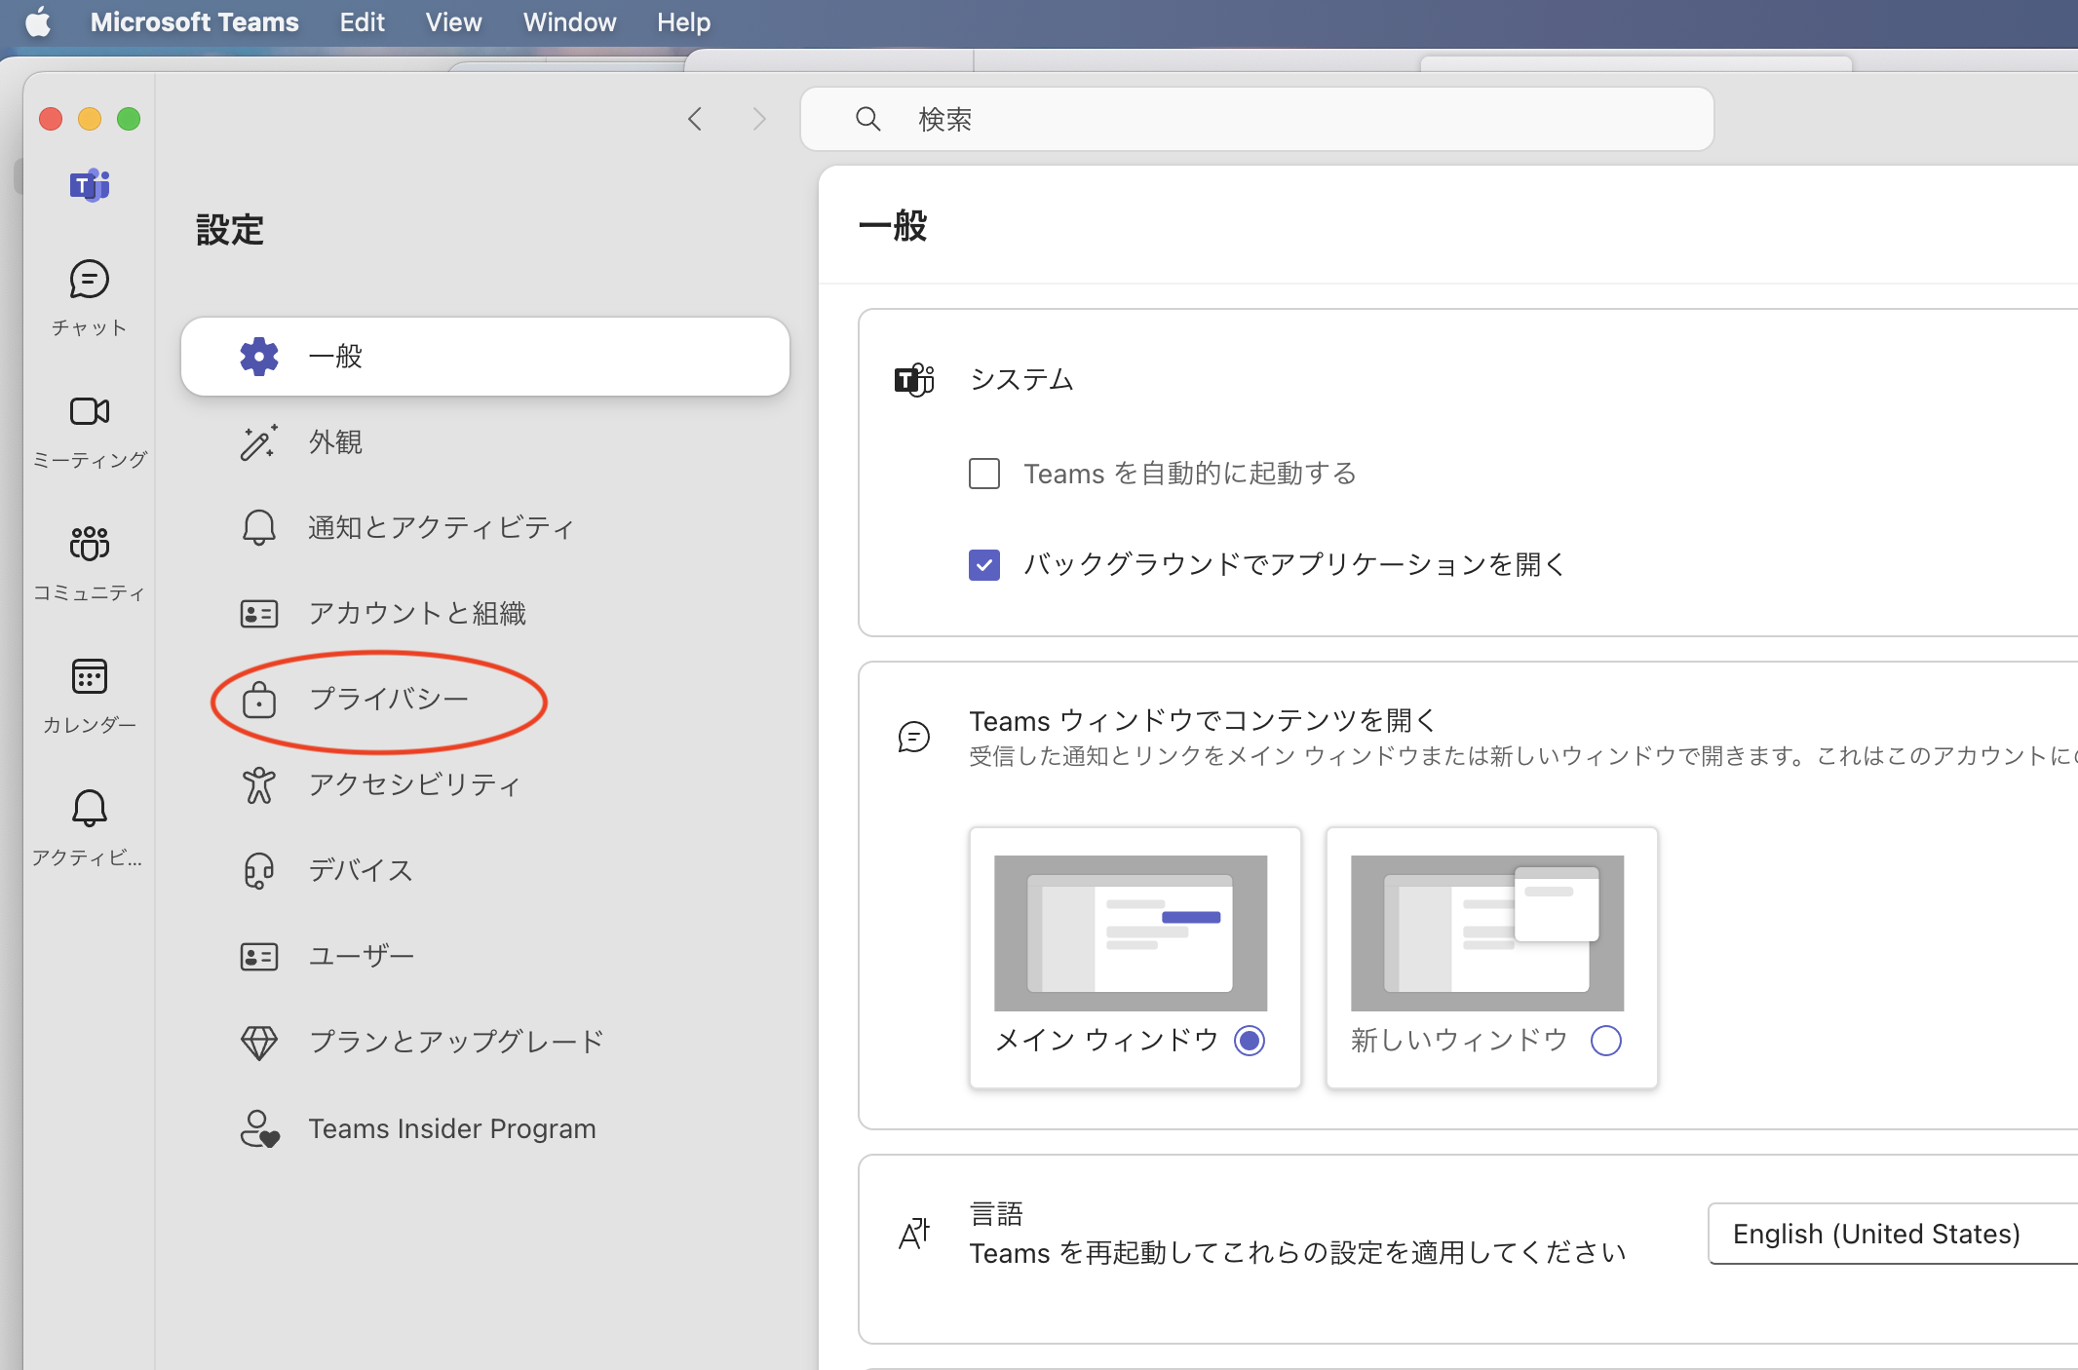This screenshot has width=2078, height=1370.
Task: Open the ミーティング (Meeting) camera icon
Action: click(x=89, y=412)
